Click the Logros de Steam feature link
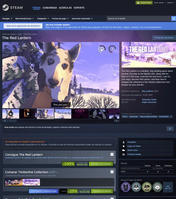Image resolution: width=176 pixels, height=199 pixels. pos(134,146)
